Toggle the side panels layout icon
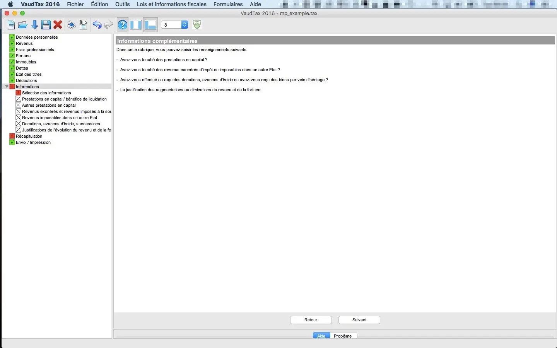 point(136,25)
